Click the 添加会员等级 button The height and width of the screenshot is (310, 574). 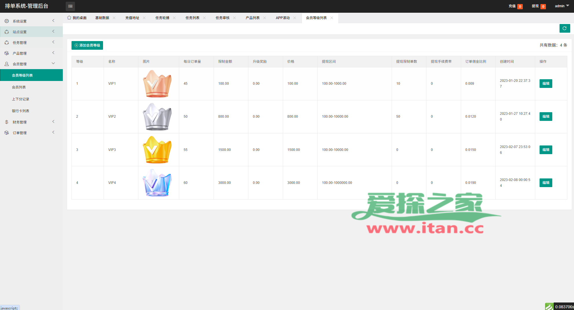click(87, 45)
